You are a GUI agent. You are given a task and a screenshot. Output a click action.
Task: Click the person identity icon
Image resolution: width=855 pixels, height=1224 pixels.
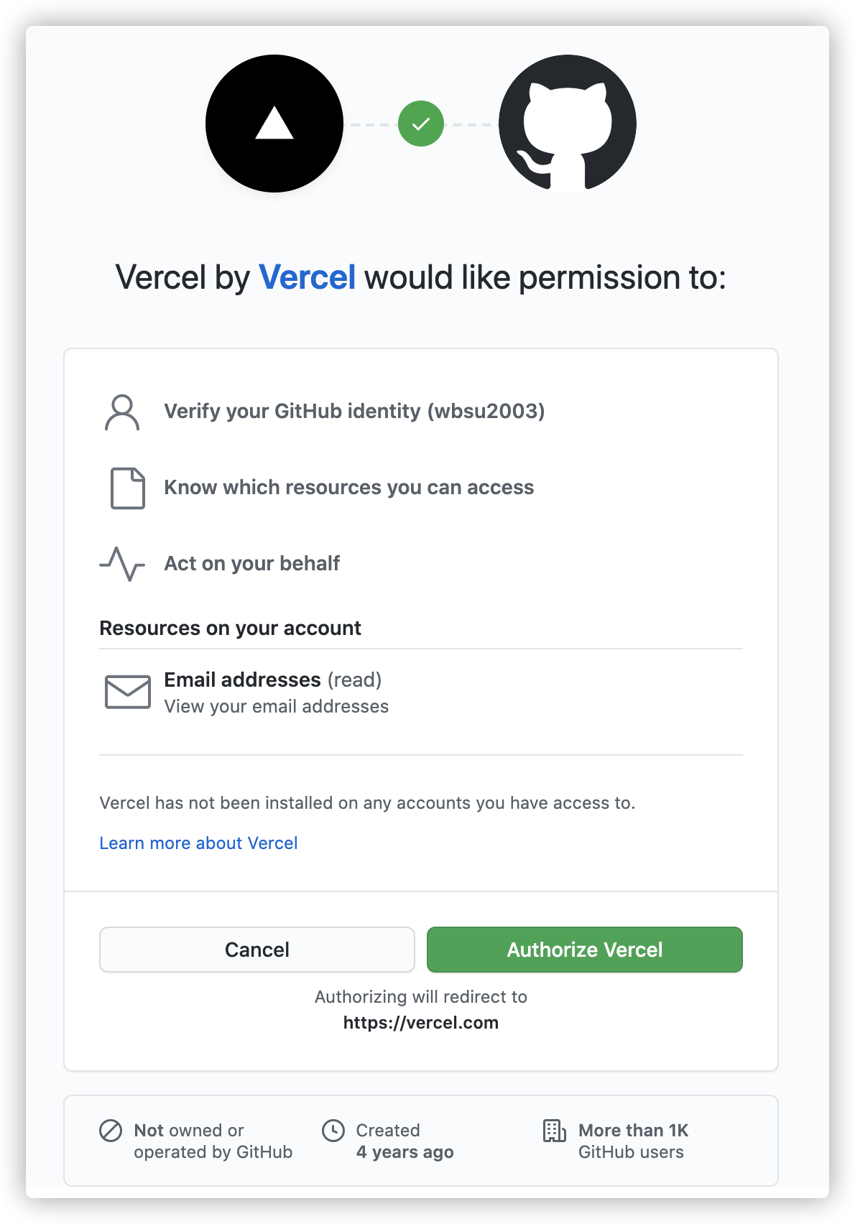(x=122, y=412)
